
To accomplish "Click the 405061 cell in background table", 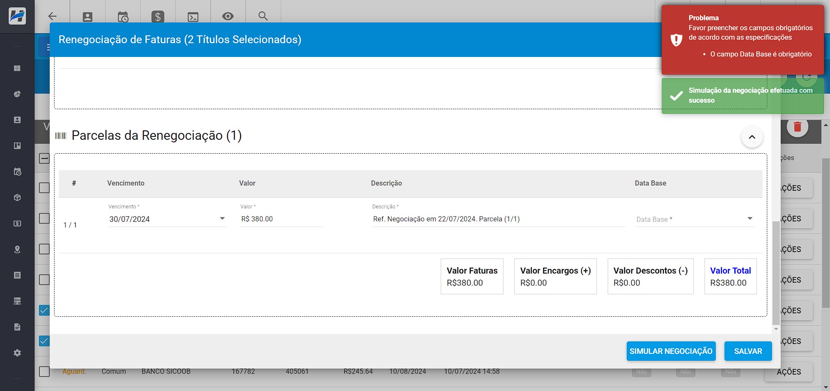I will coord(297,372).
